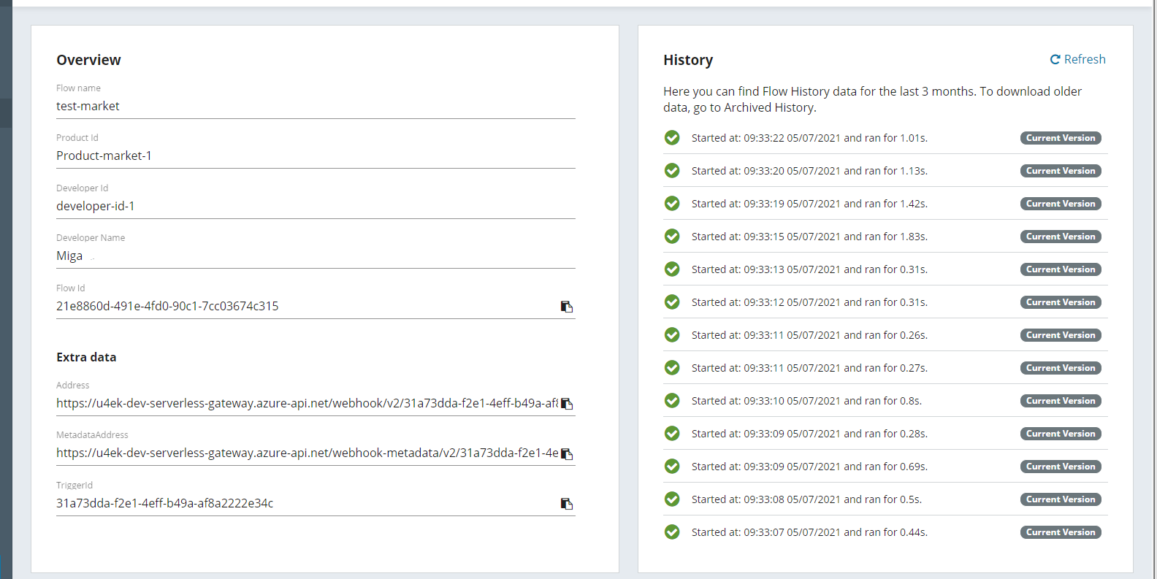Click success checkmark for 09:33:15 run
Viewport: 1157px width, 579px height.
pos(672,236)
